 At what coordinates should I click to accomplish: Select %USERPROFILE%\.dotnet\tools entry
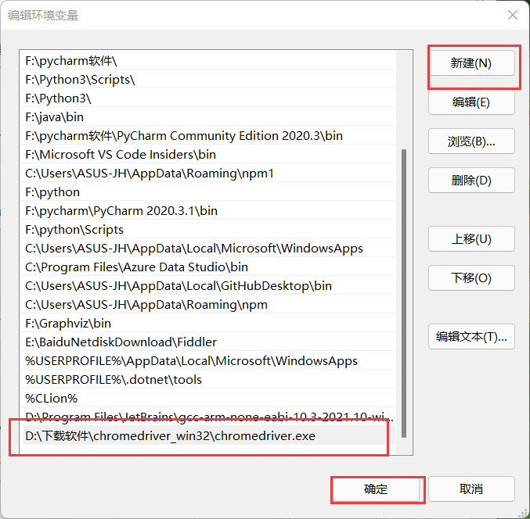(x=207, y=380)
